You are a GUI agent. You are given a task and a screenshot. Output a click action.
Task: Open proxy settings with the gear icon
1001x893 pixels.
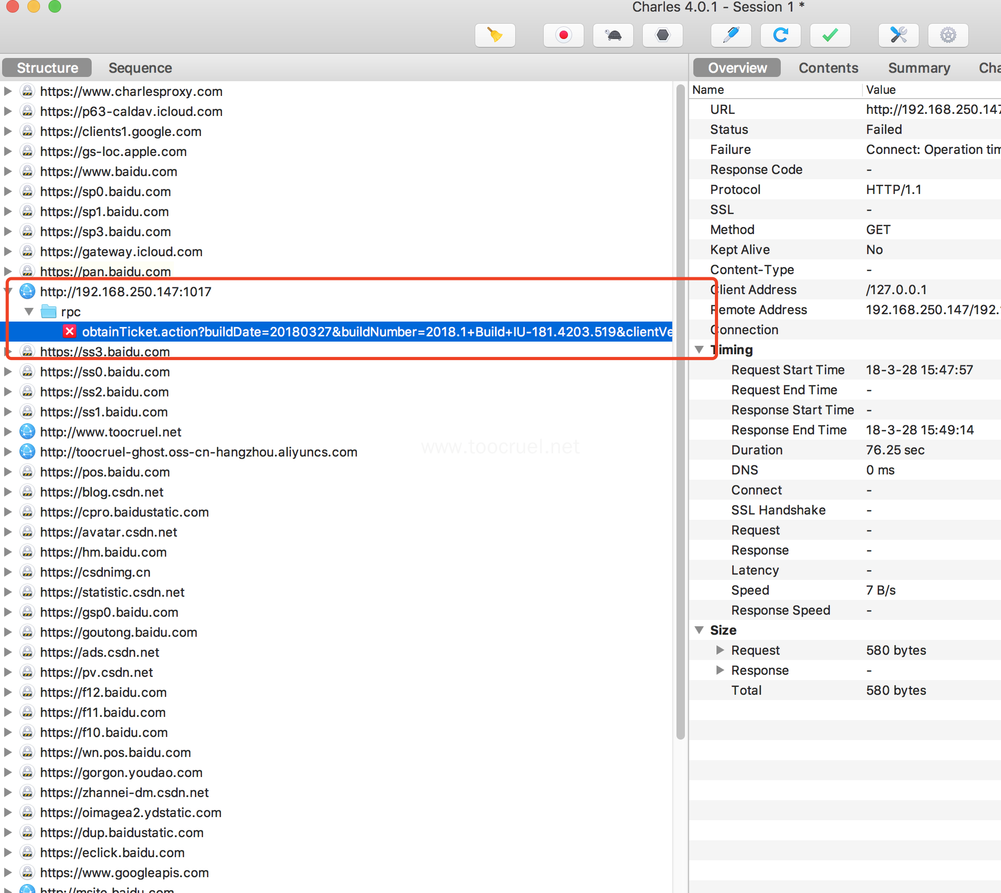point(948,35)
